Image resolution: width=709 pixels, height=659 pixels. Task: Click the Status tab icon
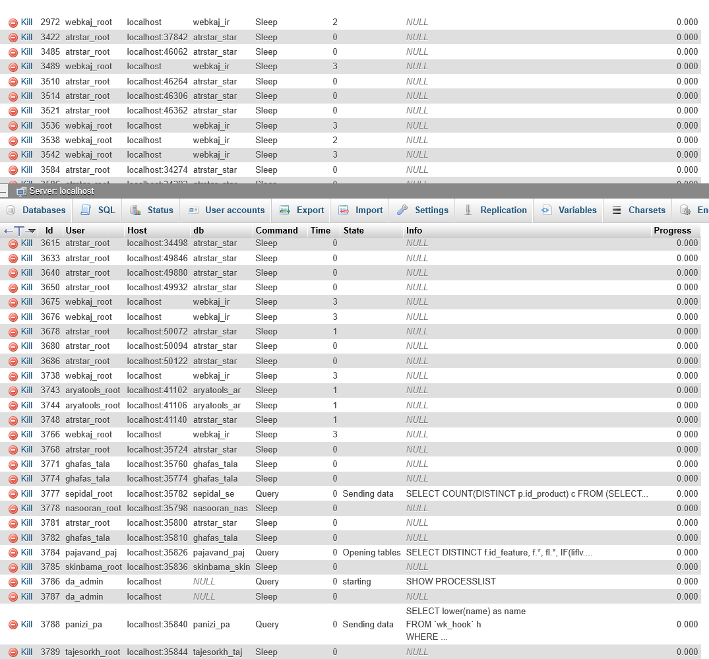[x=135, y=210]
